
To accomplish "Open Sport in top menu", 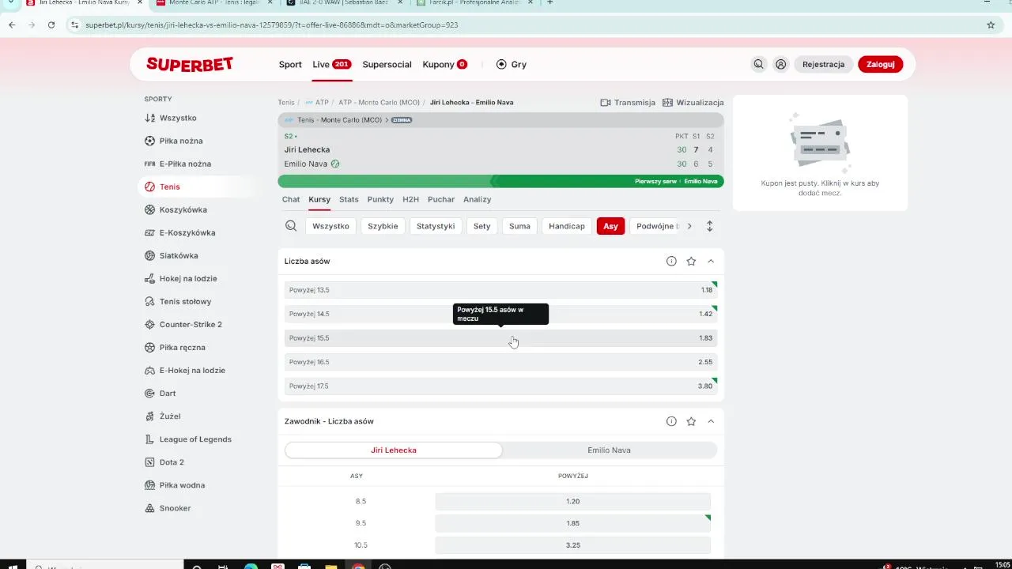I will click(x=290, y=65).
